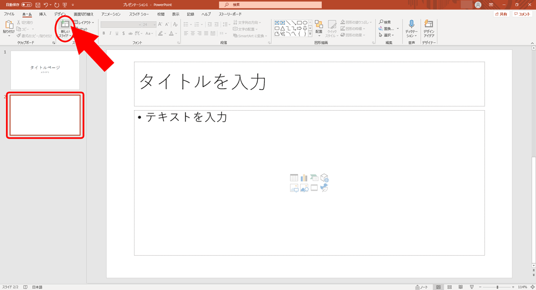This screenshot has width=536, height=290.
Task: Collapse the ribbon with the chevron
Action: click(x=532, y=43)
